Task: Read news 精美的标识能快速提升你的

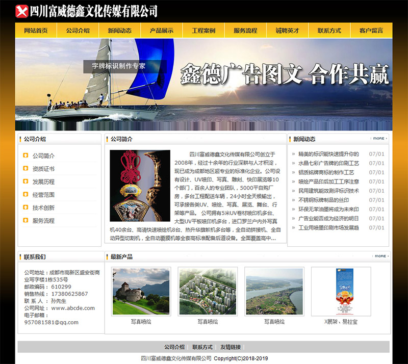Action: [x=328, y=154]
